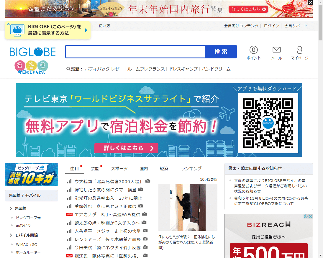
Task: Click camera icon beside 季節外れ headline
Action: pyautogui.click(x=141, y=206)
